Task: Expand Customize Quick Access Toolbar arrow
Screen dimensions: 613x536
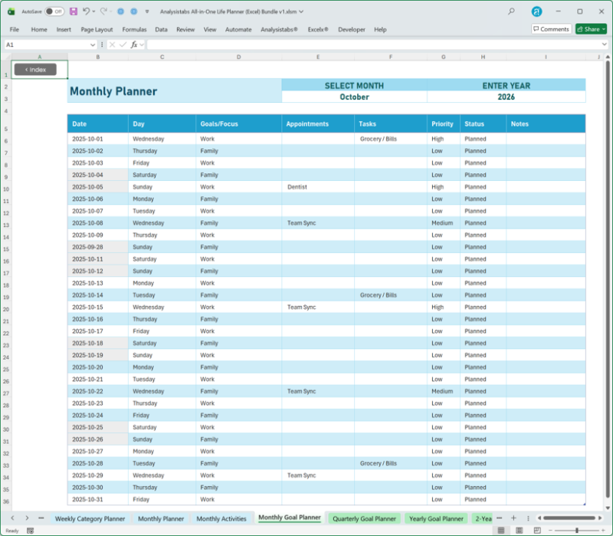Action: [146, 12]
